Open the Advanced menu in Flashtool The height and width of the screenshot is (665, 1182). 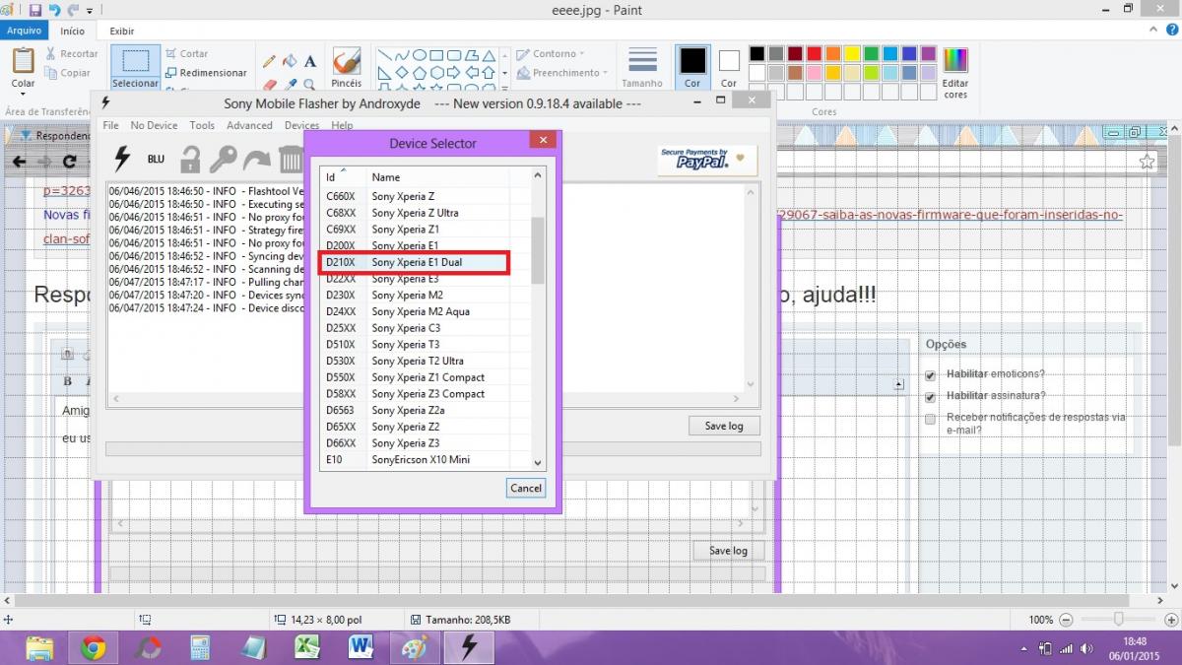[249, 125]
